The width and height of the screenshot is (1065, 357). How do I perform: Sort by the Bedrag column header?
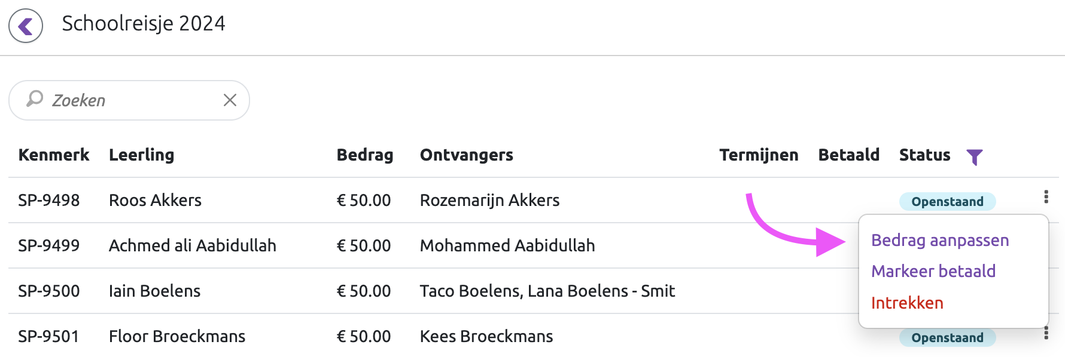(x=364, y=155)
